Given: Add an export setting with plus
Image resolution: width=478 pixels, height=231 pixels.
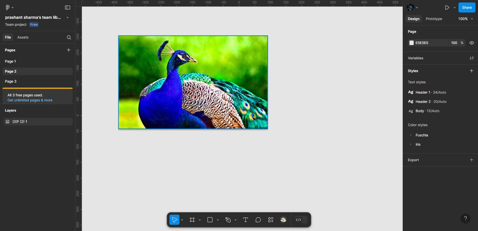Looking at the screenshot, I should pyautogui.click(x=471, y=160).
